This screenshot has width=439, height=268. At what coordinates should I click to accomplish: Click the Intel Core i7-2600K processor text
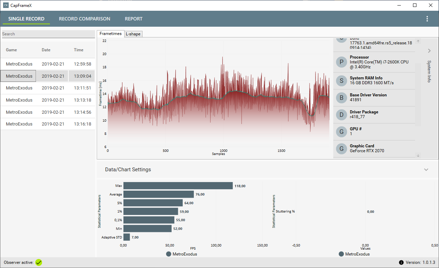click(379, 64)
